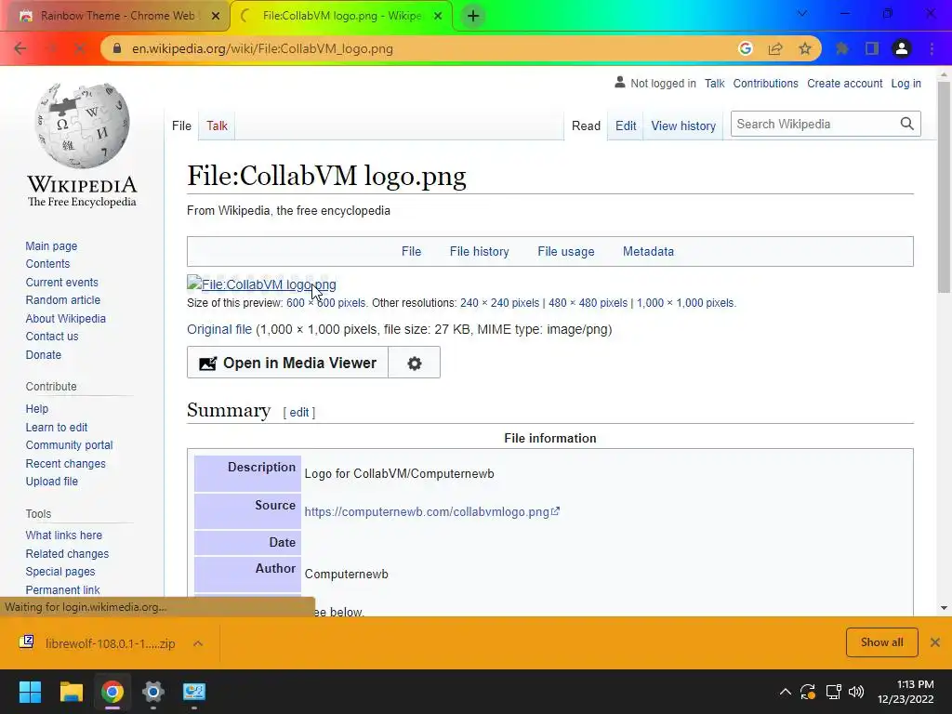Screen dimensions: 952x714
Task: Click the lock icon in address bar
Action: 118,48
